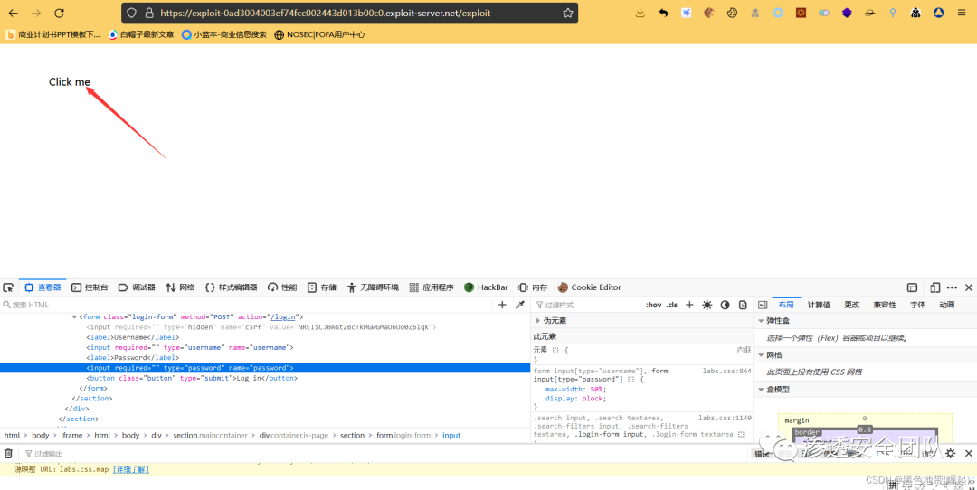The image size is (977, 490).
Task: Open site security padlock info
Action: click(x=149, y=13)
